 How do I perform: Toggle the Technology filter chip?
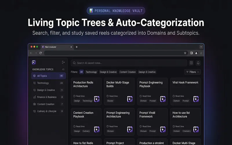(x=91, y=72)
